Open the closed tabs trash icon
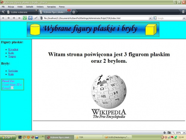Screen dimensions: 186x140 tap(183, 12)
